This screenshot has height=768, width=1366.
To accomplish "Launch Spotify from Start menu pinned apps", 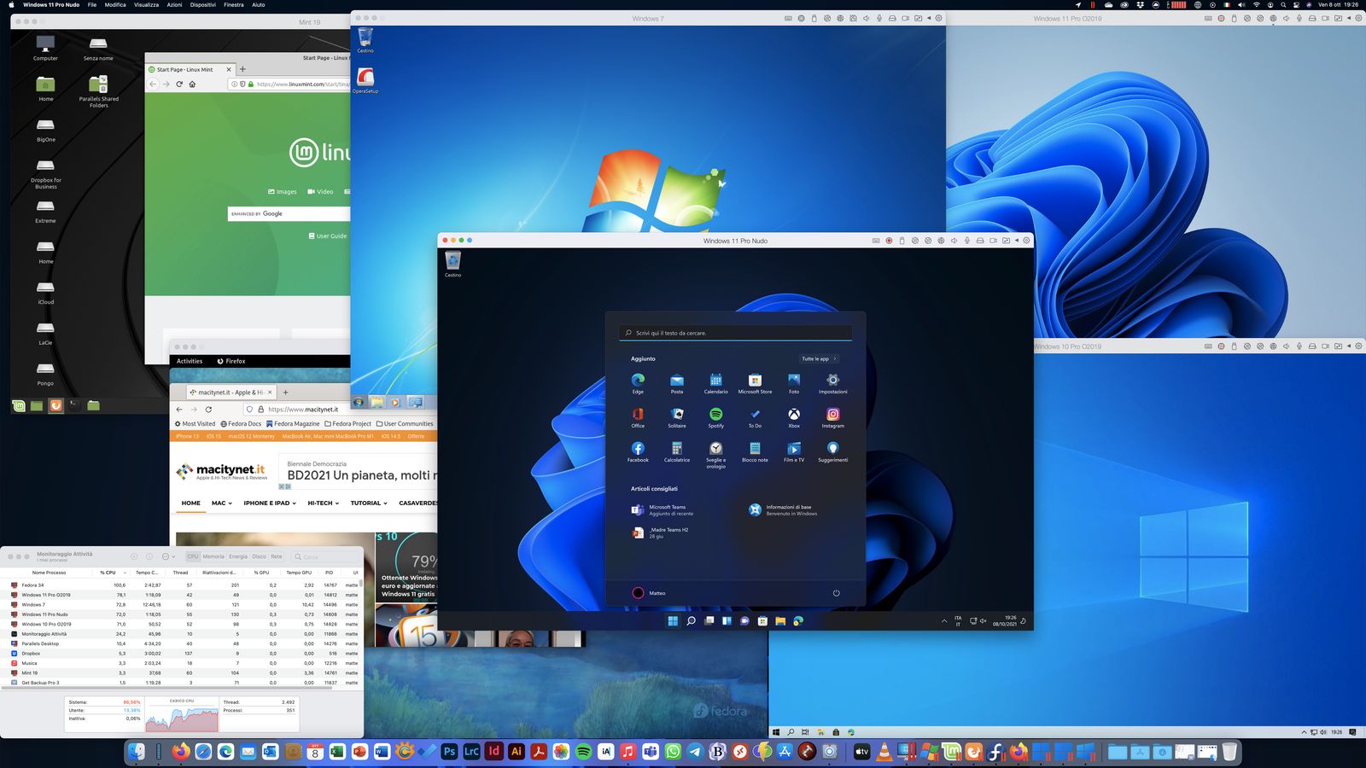I will pyautogui.click(x=715, y=416).
